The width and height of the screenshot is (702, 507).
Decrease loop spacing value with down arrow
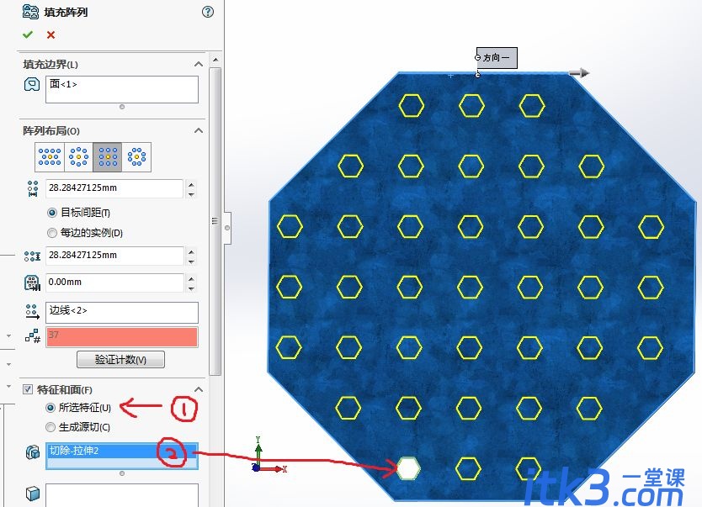(x=191, y=194)
